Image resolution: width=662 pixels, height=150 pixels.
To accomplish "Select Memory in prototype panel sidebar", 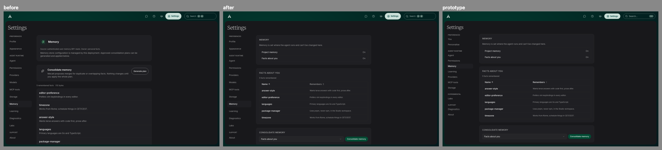I will tap(460, 66).
